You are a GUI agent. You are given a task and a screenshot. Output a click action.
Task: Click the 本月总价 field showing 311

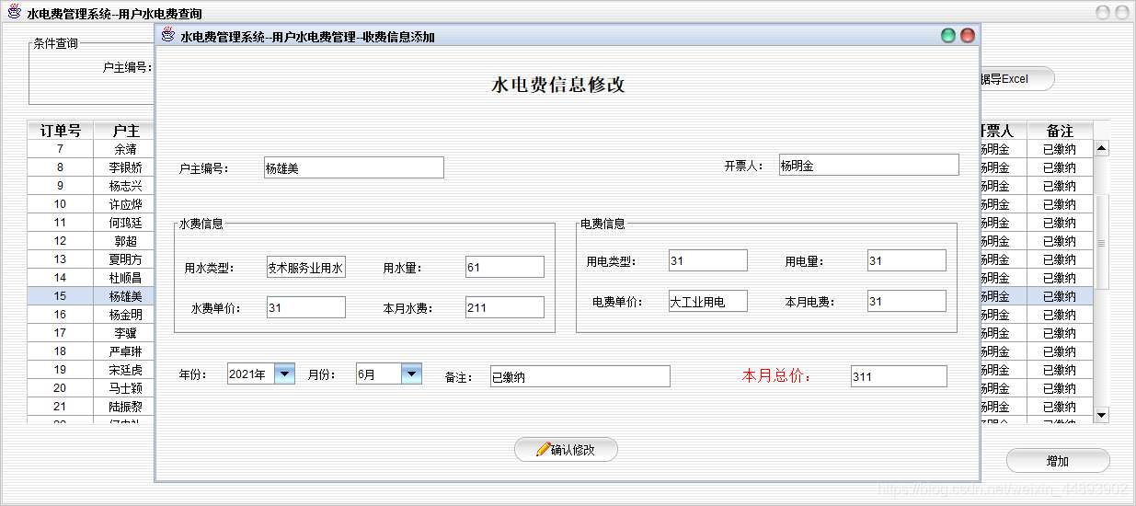click(899, 376)
